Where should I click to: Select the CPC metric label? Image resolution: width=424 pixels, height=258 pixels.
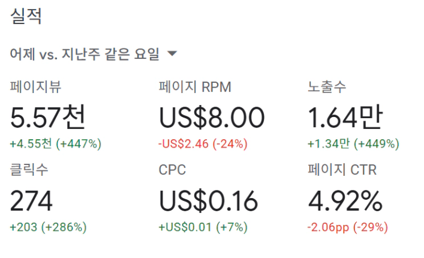tap(172, 170)
